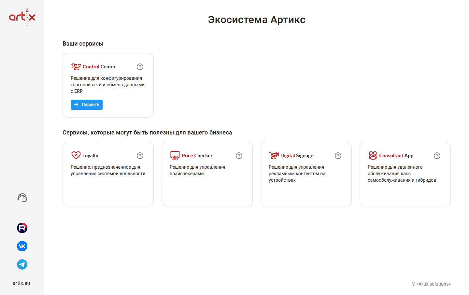Open the Digital Signage card title
Viewport: 469px width, 295px height.
(297, 156)
